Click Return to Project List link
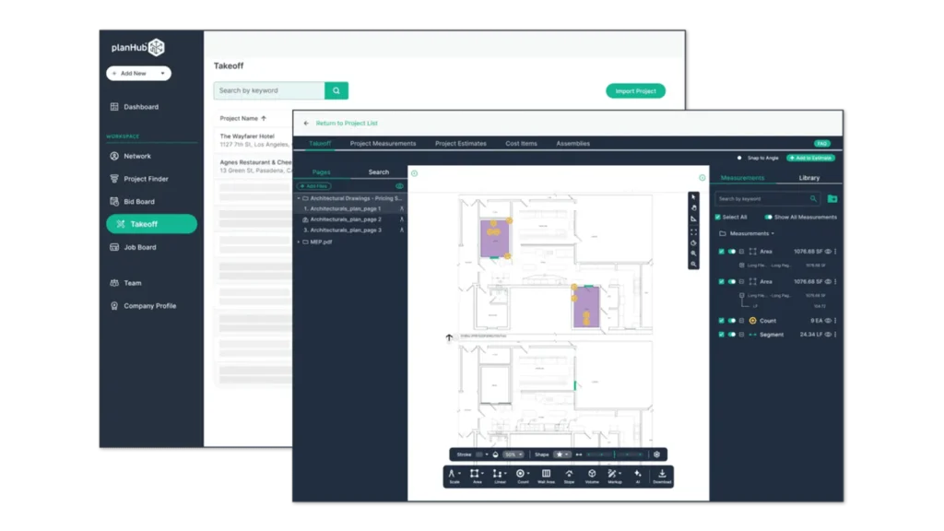 point(347,123)
